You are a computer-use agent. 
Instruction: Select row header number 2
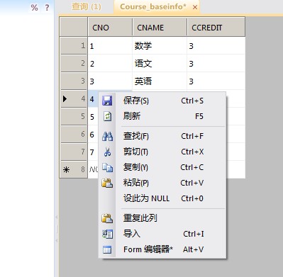click(x=74, y=63)
